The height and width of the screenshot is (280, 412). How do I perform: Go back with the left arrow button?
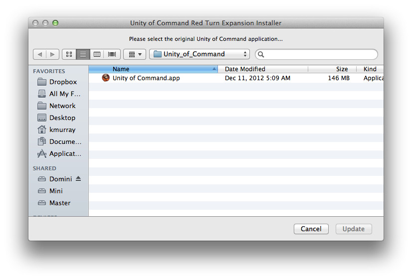[x=40, y=54]
